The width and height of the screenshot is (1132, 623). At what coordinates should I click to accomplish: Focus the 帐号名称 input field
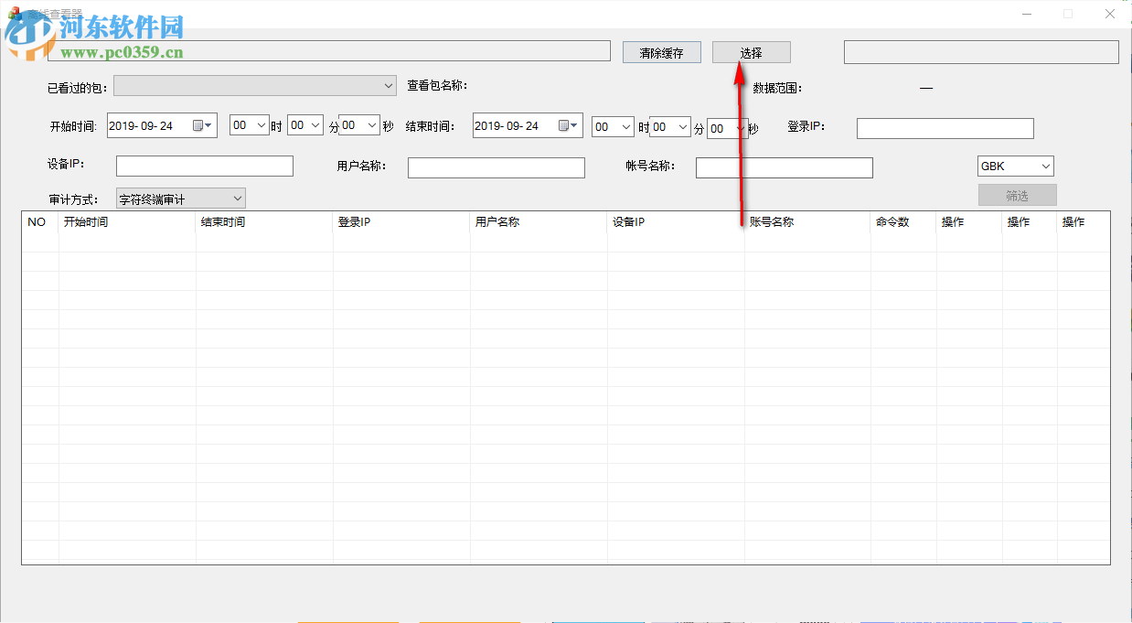tap(785, 167)
